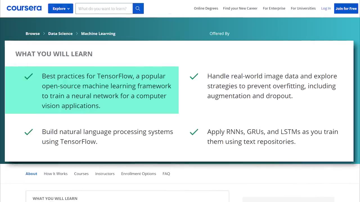Click 'Apply RNNs, GRUs, and LSTMs' text

(x=273, y=137)
